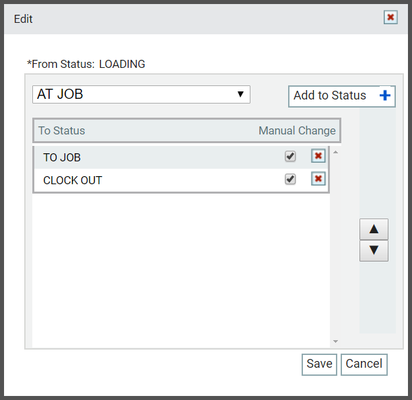Click the list scrollbar up arrow
412x400 pixels.
pos(335,152)
